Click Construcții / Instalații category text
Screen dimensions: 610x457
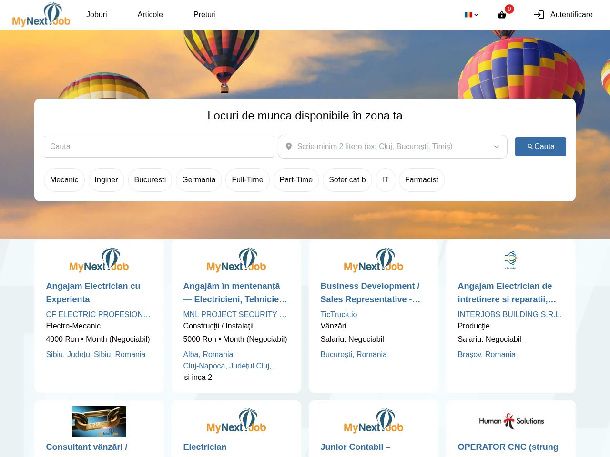[218, 326]
